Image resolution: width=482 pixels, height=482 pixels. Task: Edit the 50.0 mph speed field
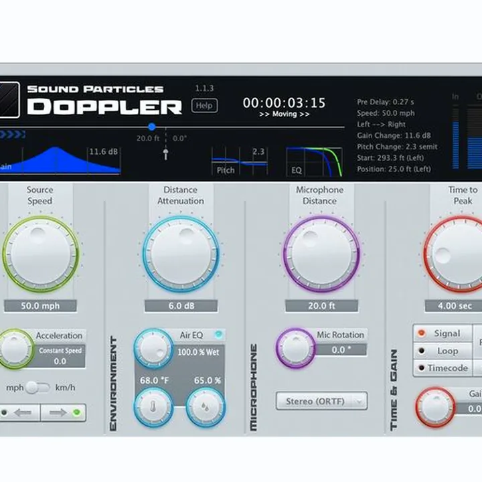[40, 306]
